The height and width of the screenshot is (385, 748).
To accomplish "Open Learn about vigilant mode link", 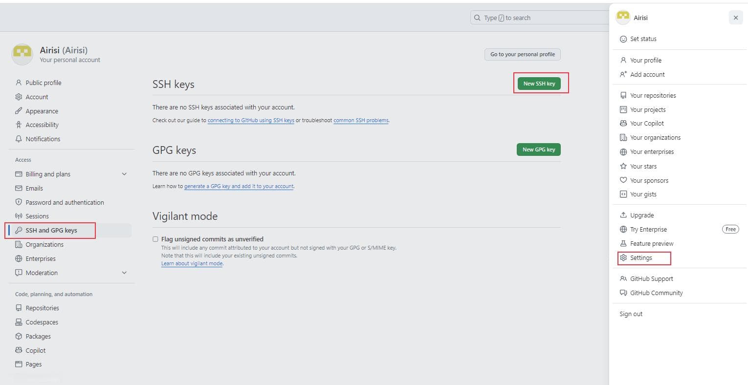I will [192, 263].
